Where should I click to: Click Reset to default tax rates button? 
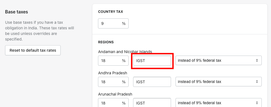33,50
